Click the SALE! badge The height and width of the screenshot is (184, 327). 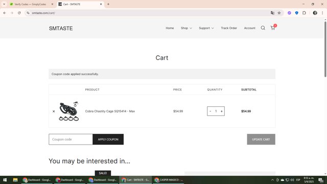coord(103,173)
